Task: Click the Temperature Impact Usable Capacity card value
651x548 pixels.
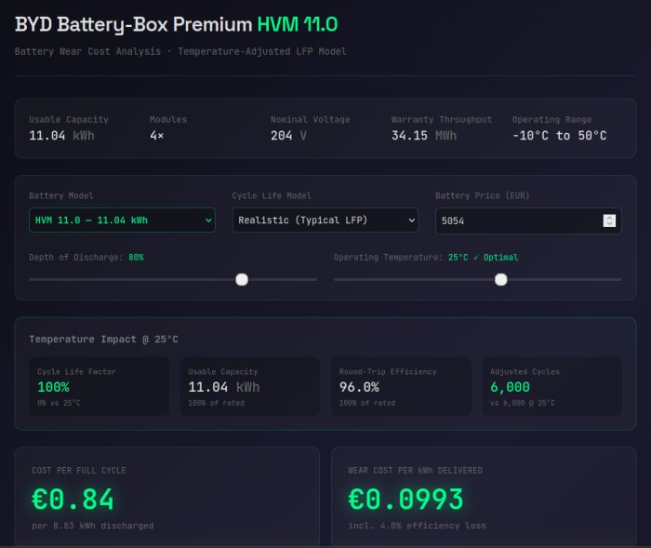Action: click(x=224, y=387)
